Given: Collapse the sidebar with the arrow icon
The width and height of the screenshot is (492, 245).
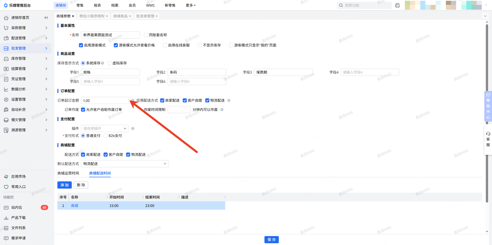Looking at the screenshot, I should (x=46, y=18).
